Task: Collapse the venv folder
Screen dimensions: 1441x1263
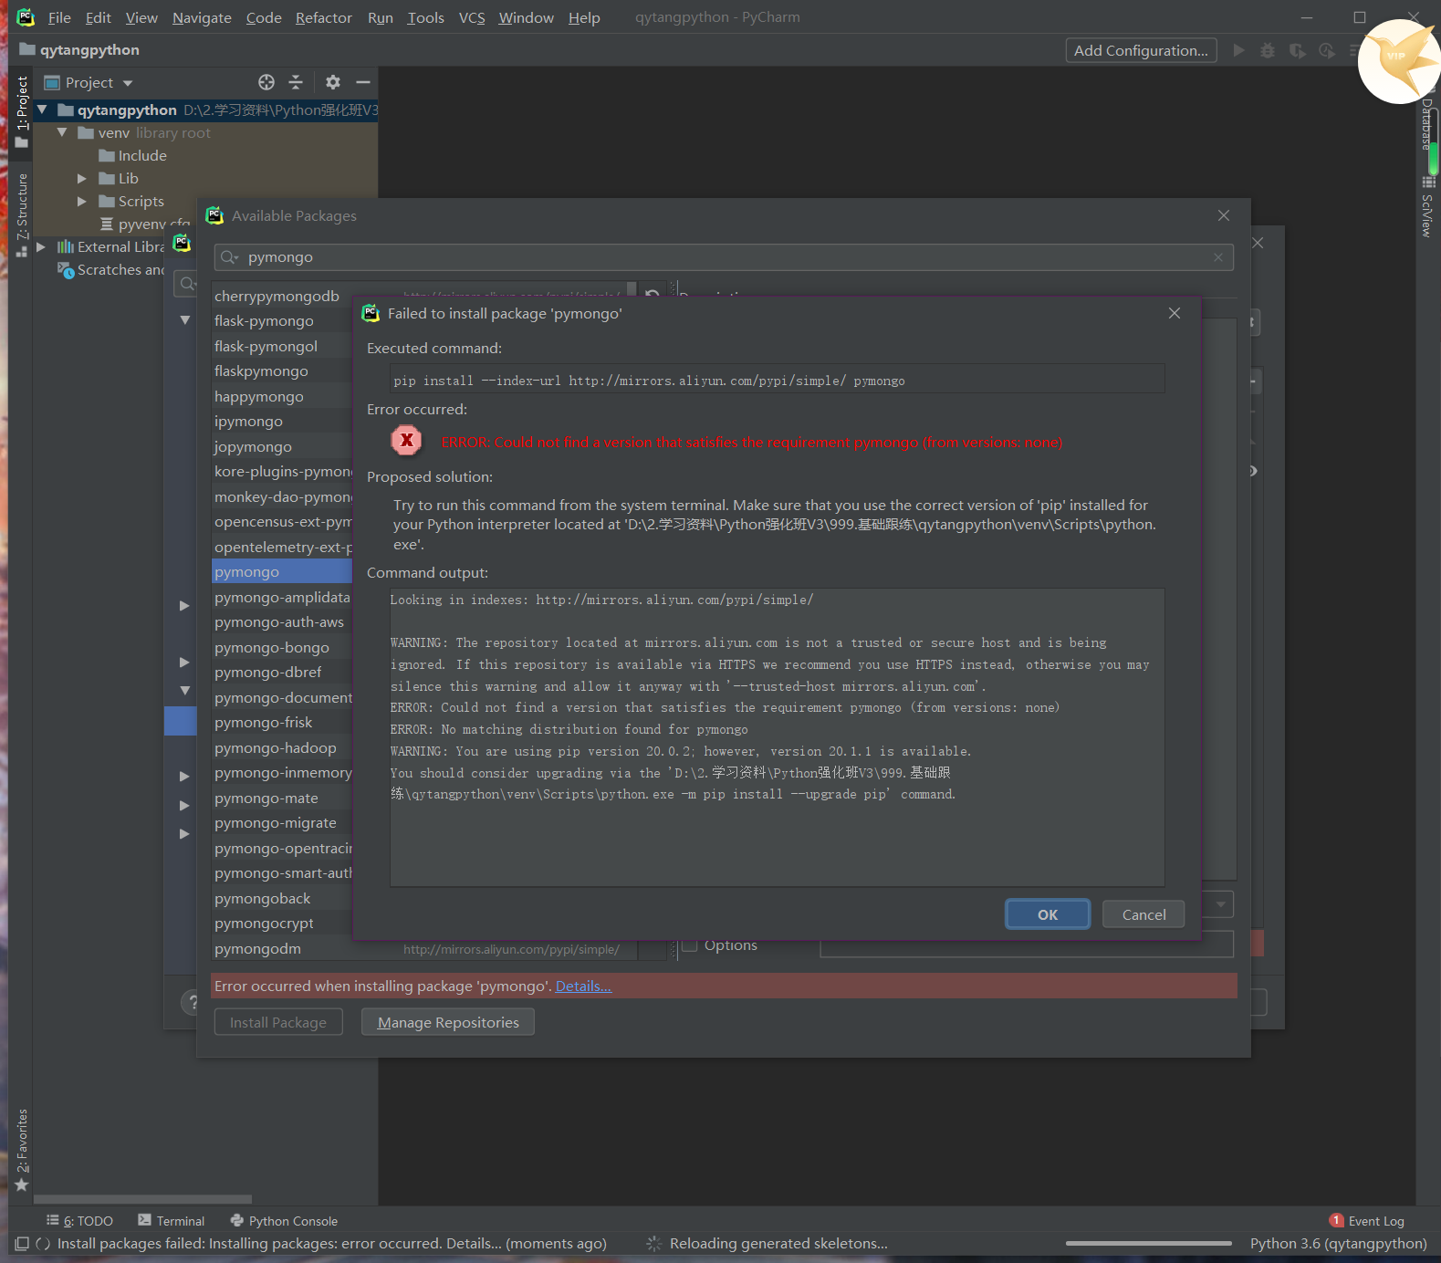Action: click(62, 132)
